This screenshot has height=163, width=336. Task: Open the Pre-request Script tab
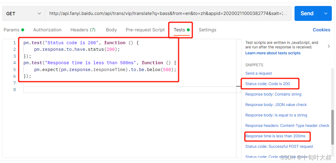click(145, 30)
